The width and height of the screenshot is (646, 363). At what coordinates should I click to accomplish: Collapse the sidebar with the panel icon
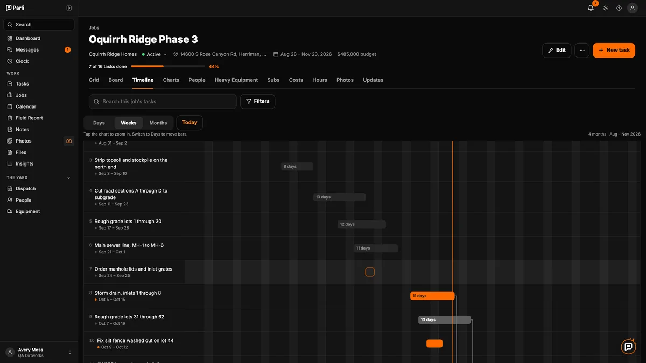[69, 8]
